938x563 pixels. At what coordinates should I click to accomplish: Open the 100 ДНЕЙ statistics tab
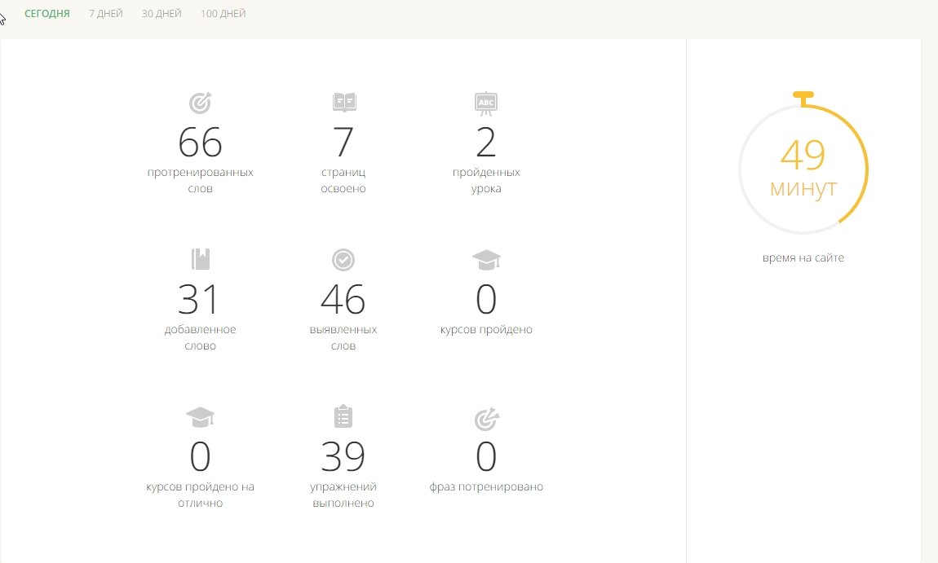click(x=223, y=14)
